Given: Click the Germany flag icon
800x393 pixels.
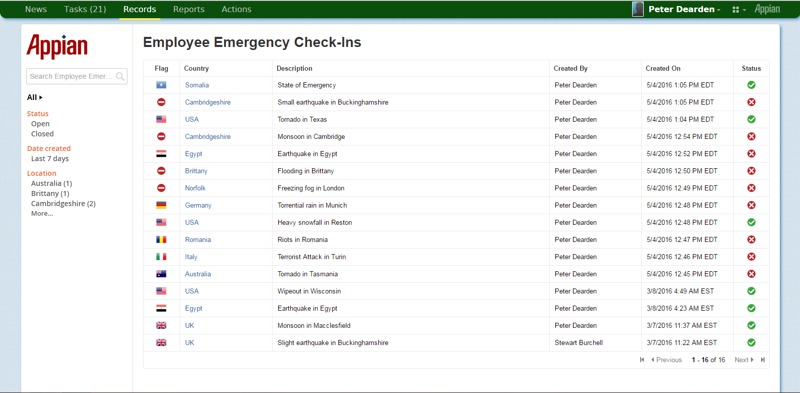Looking at the screenshot, I should pyautogui.click(x=161, y=205).
